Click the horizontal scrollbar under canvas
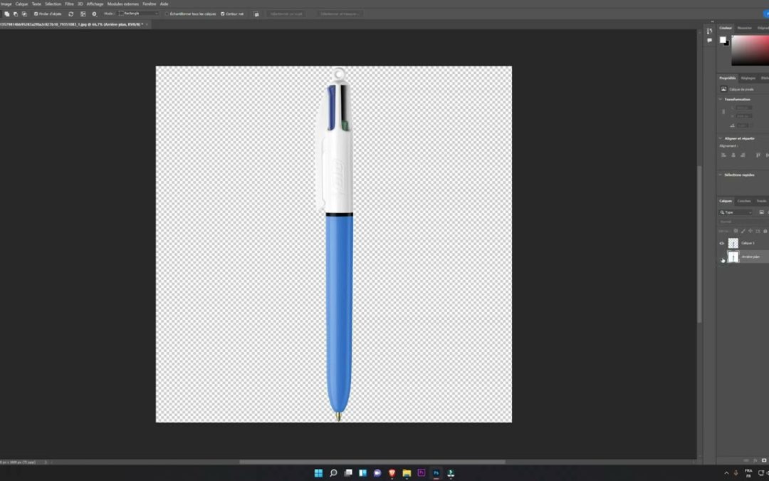The image size is (769, 481). point(372,461)
